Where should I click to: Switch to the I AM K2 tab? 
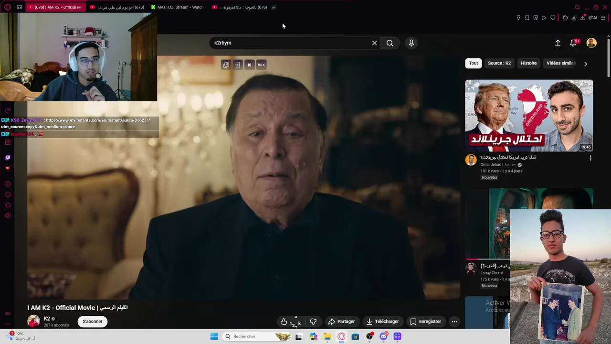point(55,7)
